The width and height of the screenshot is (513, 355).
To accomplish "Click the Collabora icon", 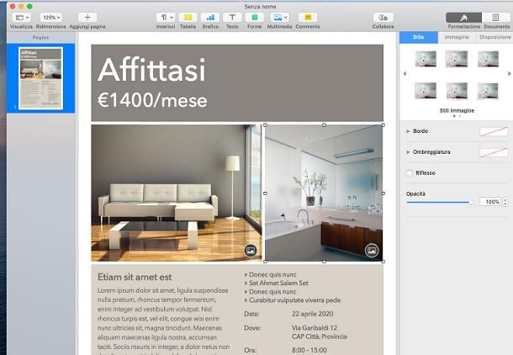I will point(383,18).
